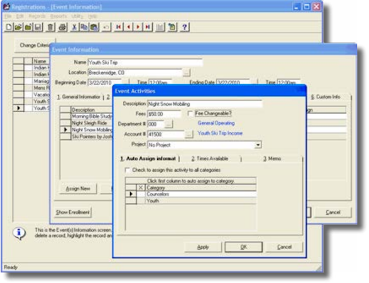Toggle the Fee Changeable checkbox
Screen dimensions: 369x283
[190, 114]
